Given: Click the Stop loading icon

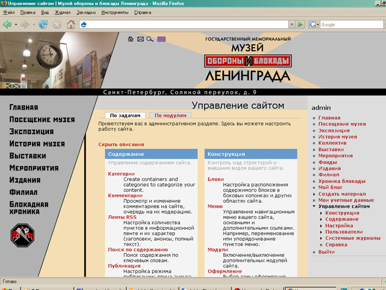Looking at the screenshot, I should (x=57, y=24).
